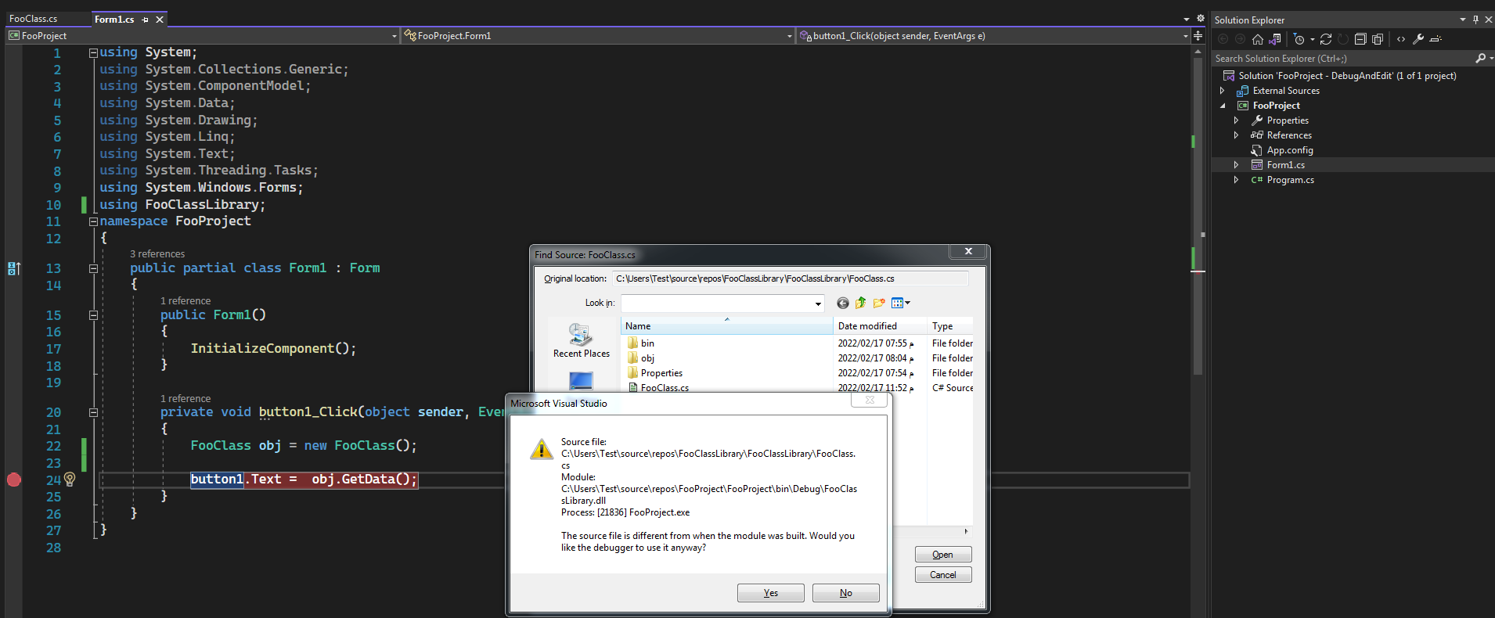Collapse the Form1 class block
This screenshot has height=618, width=1495.
coord(93,268)
